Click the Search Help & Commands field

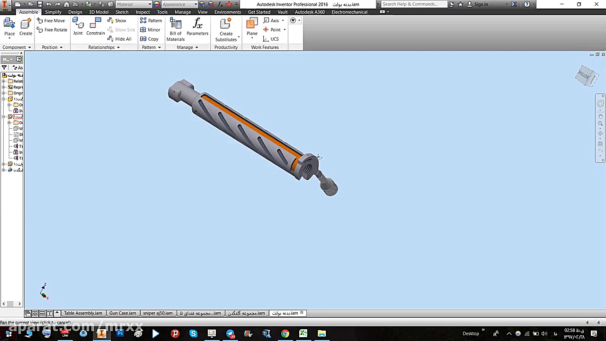tap(413, 4)
